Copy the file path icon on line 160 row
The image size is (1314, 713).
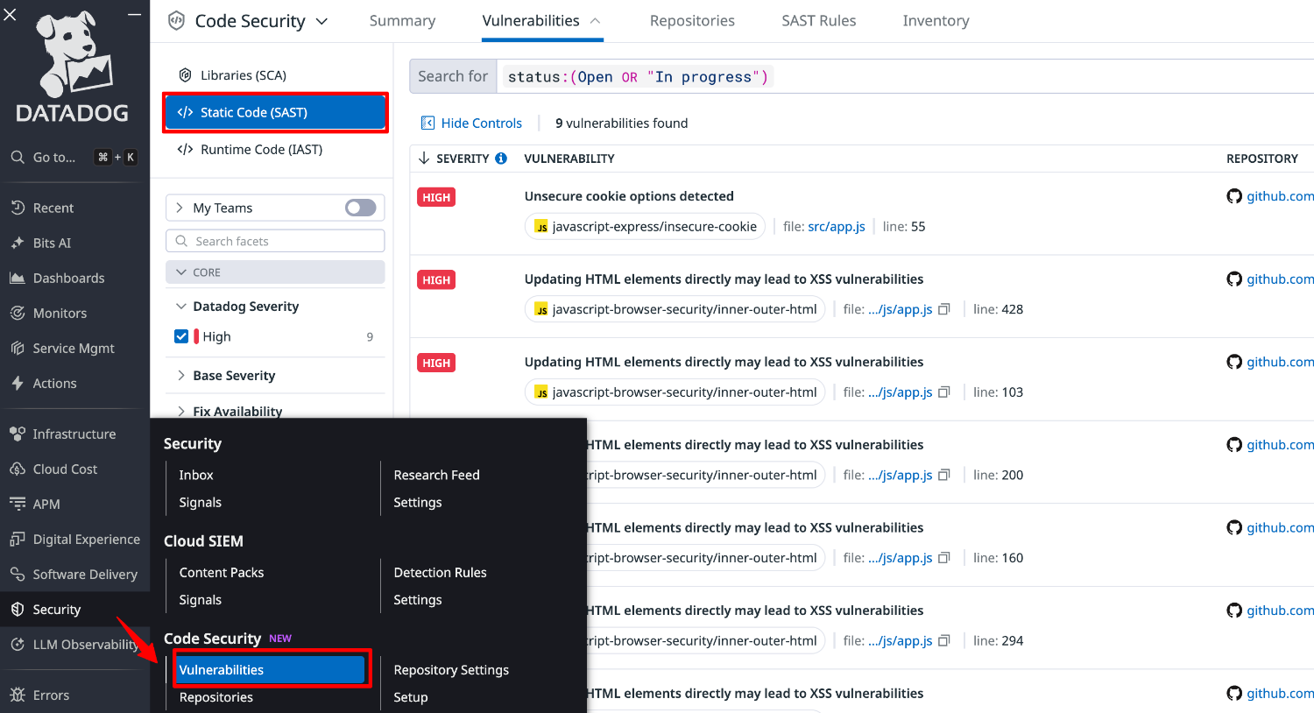click(x=943, y=558)
